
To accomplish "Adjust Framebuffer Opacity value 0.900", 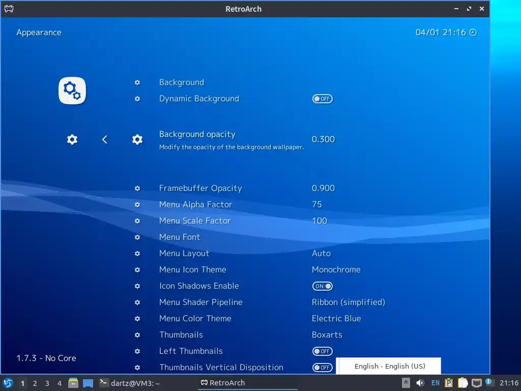I will click(323, 188).
